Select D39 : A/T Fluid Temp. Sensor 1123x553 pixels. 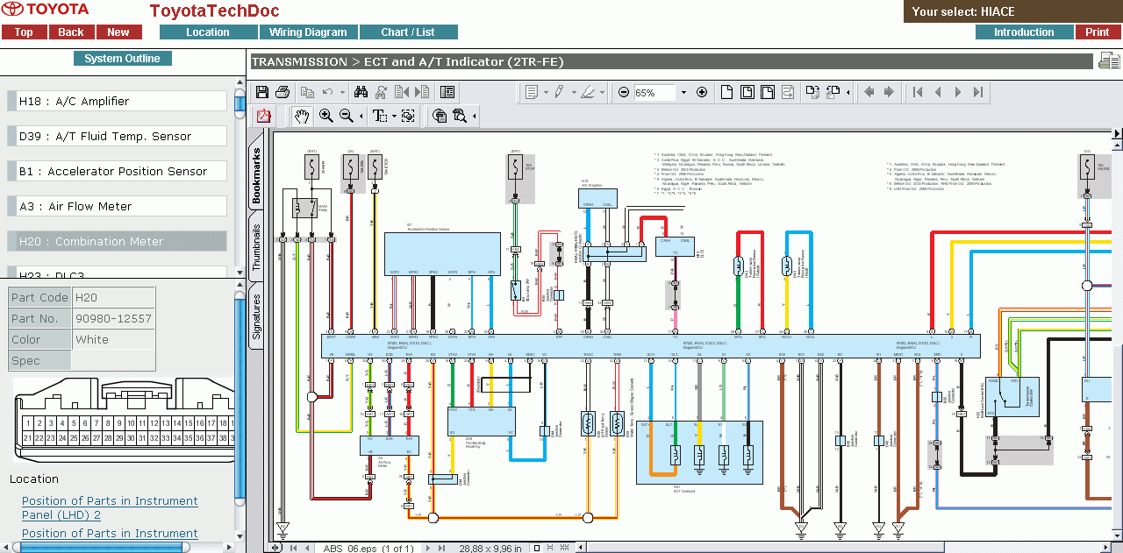[118, 136]
